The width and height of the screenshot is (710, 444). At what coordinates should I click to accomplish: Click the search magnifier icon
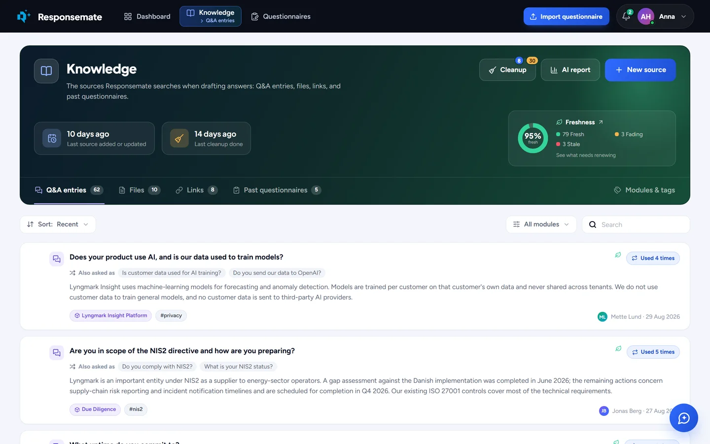coord(593,224)
